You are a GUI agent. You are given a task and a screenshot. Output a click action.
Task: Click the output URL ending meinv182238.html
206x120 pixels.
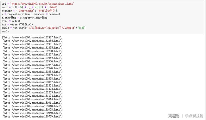(x=33, y=51)
